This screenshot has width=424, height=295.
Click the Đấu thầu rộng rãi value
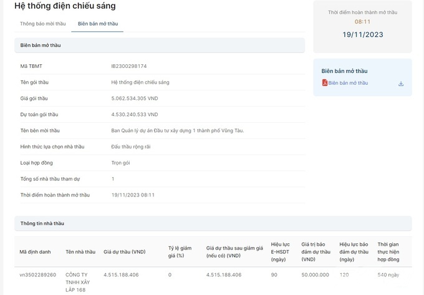130,147
